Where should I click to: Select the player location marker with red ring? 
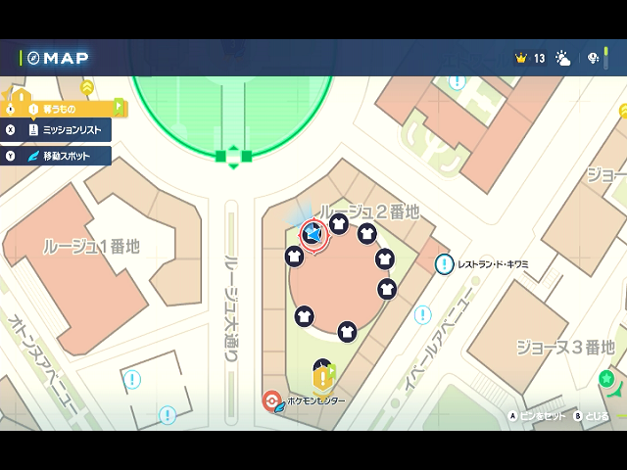point(313,235)
